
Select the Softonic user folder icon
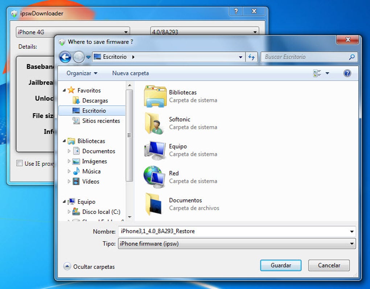point(155,123)
